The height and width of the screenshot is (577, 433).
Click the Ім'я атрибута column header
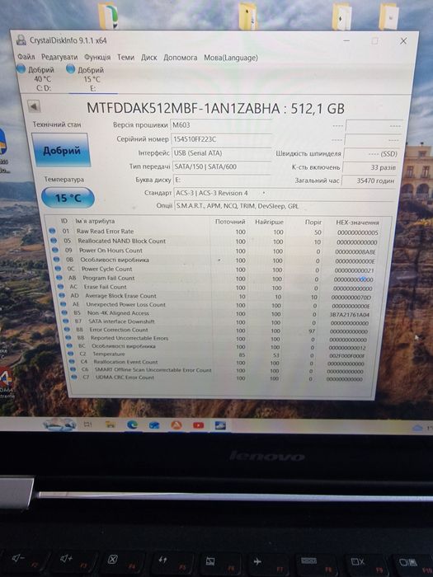point(95,221)
